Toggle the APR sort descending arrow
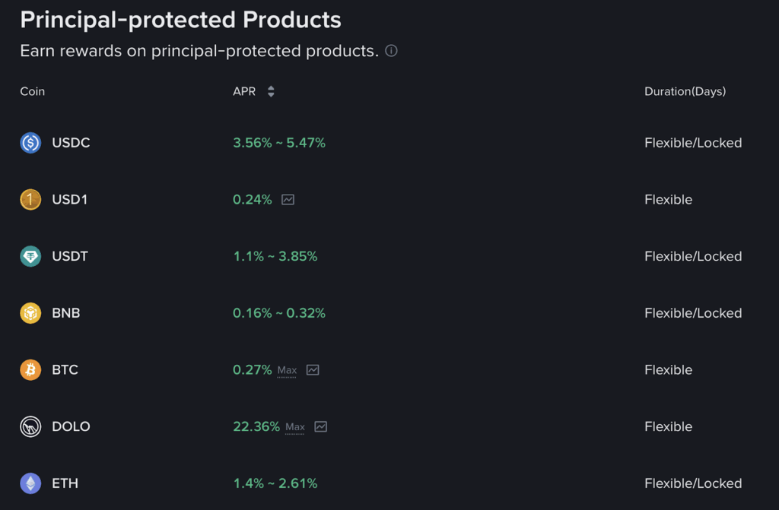Viewport: 779px width, 510px height. tap(270, 94)
